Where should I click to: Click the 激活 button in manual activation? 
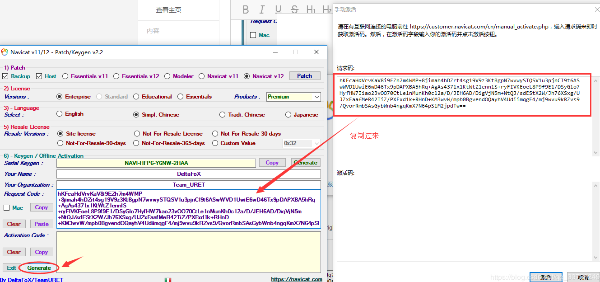tap(545, 277)
